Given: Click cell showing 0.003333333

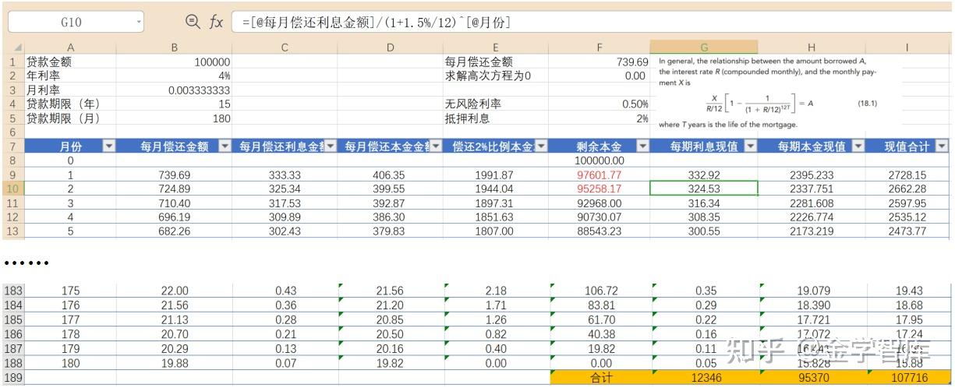Looking at the screenshot, I should [x=175, y=90].
